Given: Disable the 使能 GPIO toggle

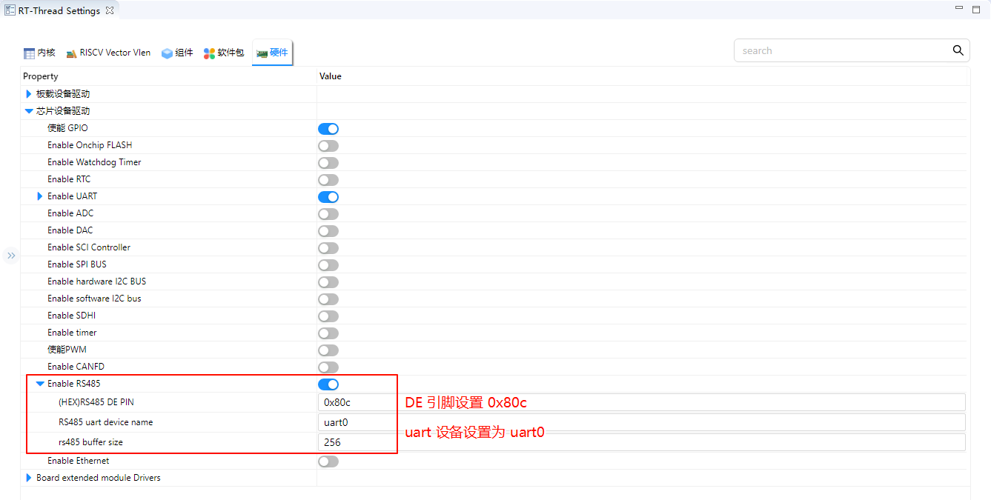Looking at the screenshot, I should tap(328, 129).
